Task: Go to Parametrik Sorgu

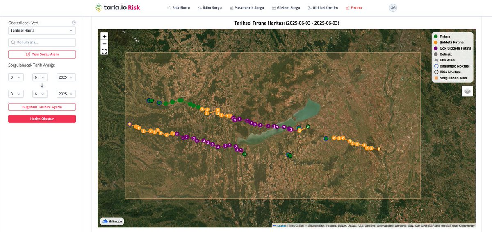Action: [x=247, y=8]
